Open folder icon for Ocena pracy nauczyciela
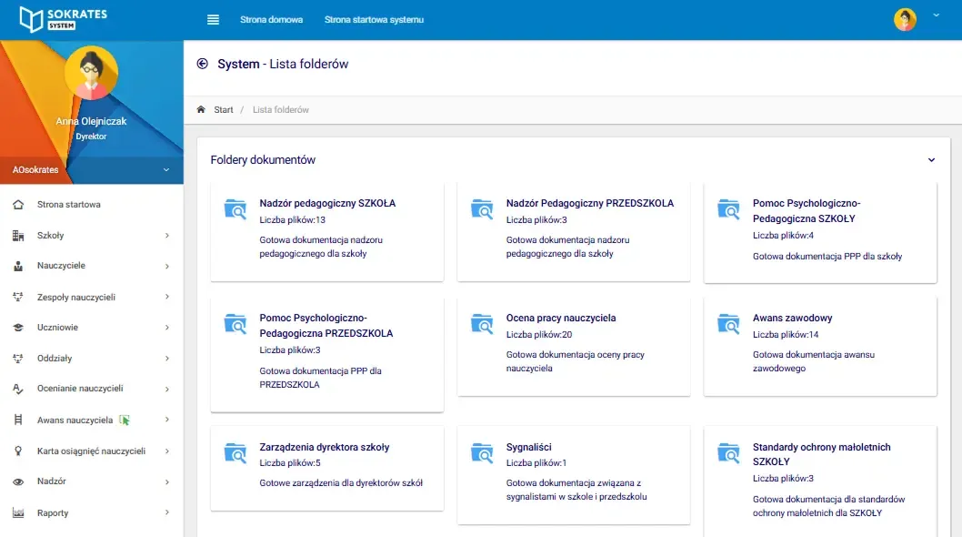The width and height of the screenshot is (962, 537). (482, 324)
